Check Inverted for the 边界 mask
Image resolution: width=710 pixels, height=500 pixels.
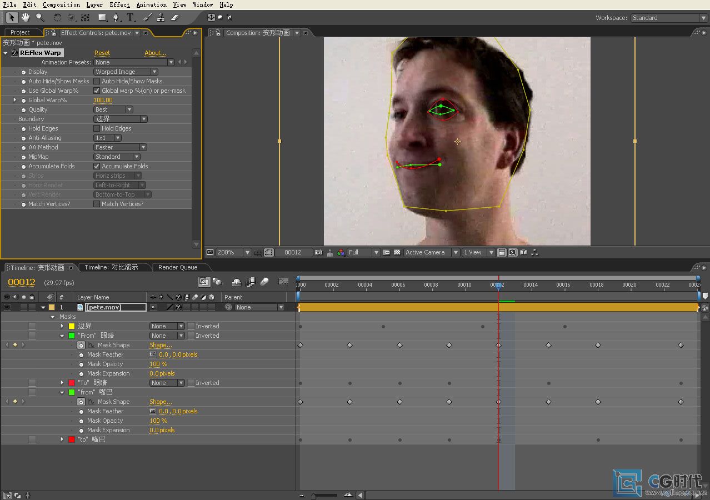pos(191,326)
